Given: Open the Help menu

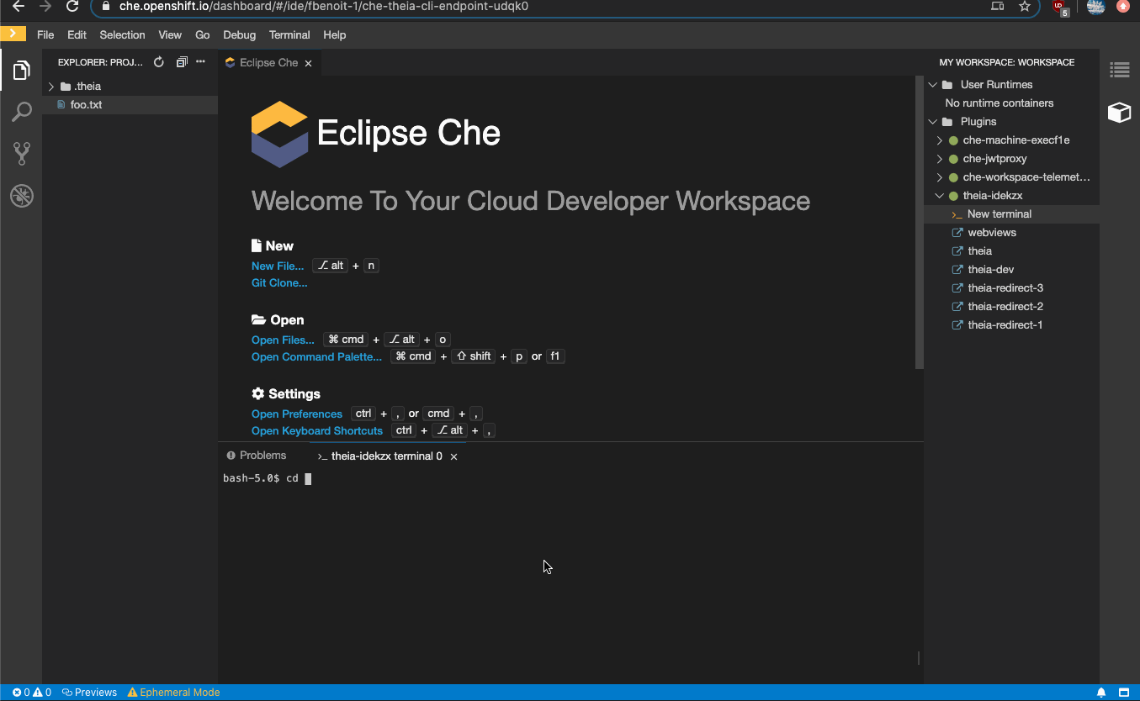Looking at the screenshot, I should click(334, 35).
